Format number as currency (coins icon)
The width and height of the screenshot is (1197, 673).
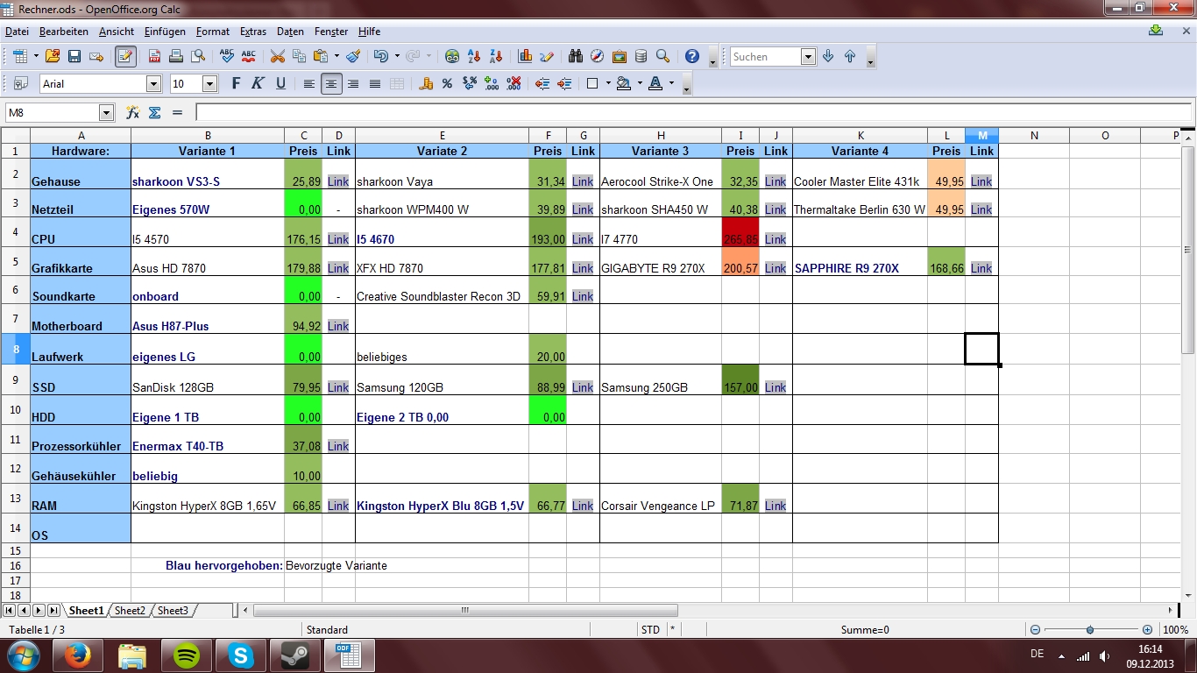point(426,84)
